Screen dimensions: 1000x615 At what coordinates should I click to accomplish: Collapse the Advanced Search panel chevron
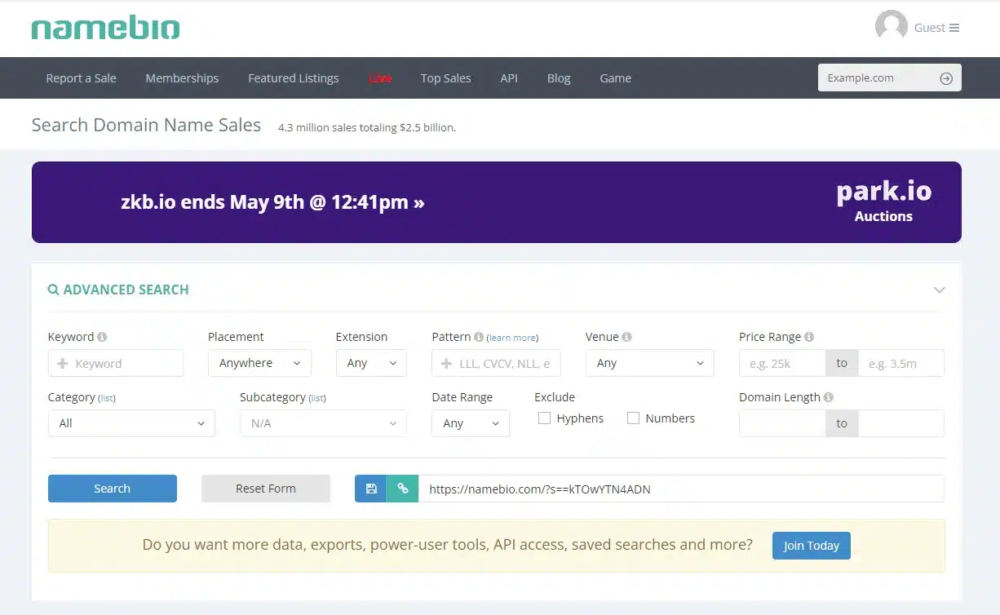939,290
